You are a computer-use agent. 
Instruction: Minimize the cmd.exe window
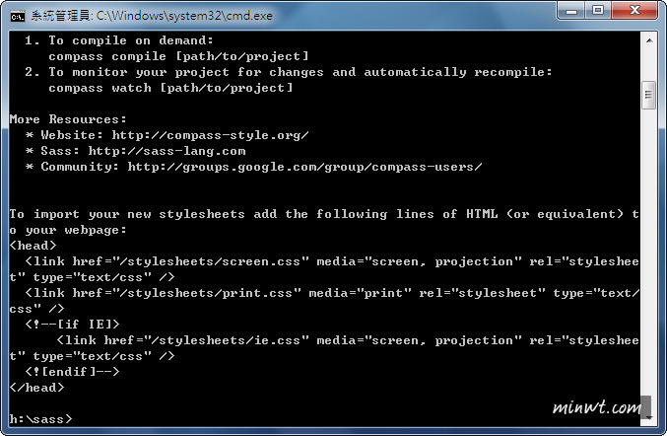tap(570, 11)
